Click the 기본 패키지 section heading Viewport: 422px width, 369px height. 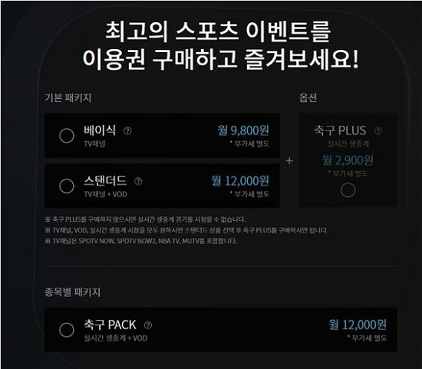coord(68,97)
